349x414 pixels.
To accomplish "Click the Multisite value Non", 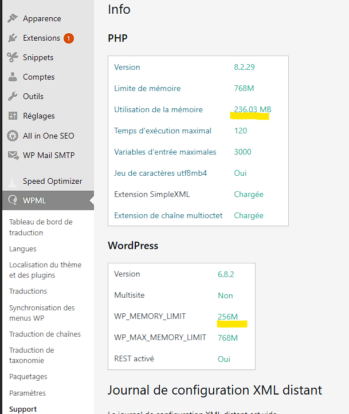I will coord(225,295).
